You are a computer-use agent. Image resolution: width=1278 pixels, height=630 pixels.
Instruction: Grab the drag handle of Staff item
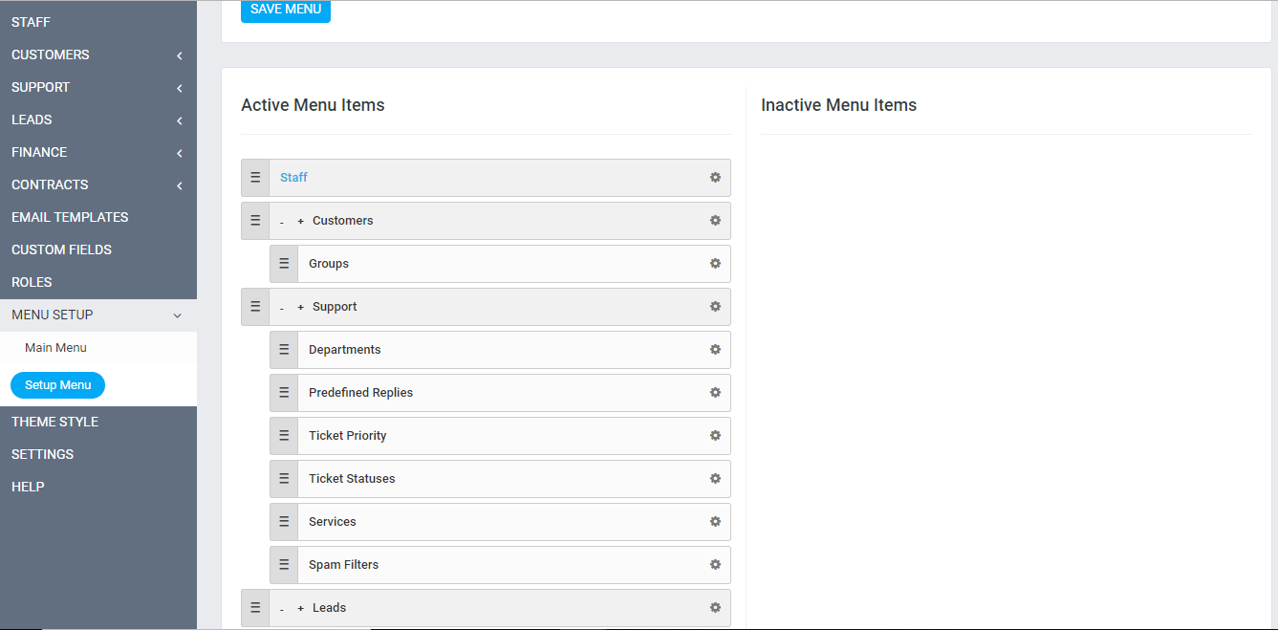tap(255, 178)
